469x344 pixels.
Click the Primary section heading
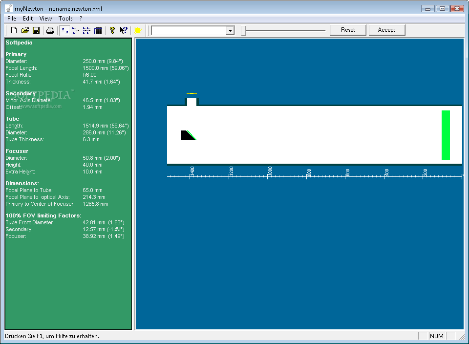pyautogui.click(x=16, y=54)
